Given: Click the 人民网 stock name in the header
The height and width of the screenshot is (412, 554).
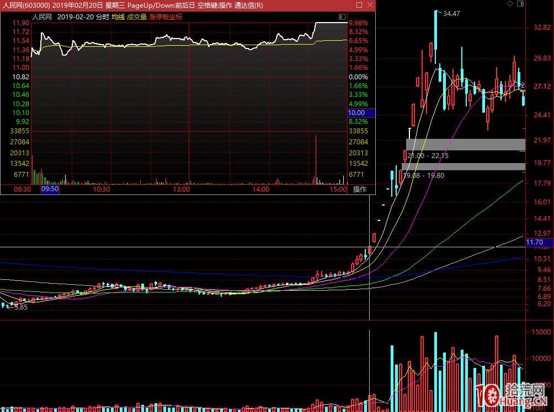Looking at the screenshot, I should tap(42, 17).
